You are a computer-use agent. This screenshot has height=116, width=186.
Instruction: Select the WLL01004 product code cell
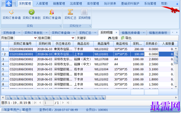pyautogui.click(x=104, y=69)
